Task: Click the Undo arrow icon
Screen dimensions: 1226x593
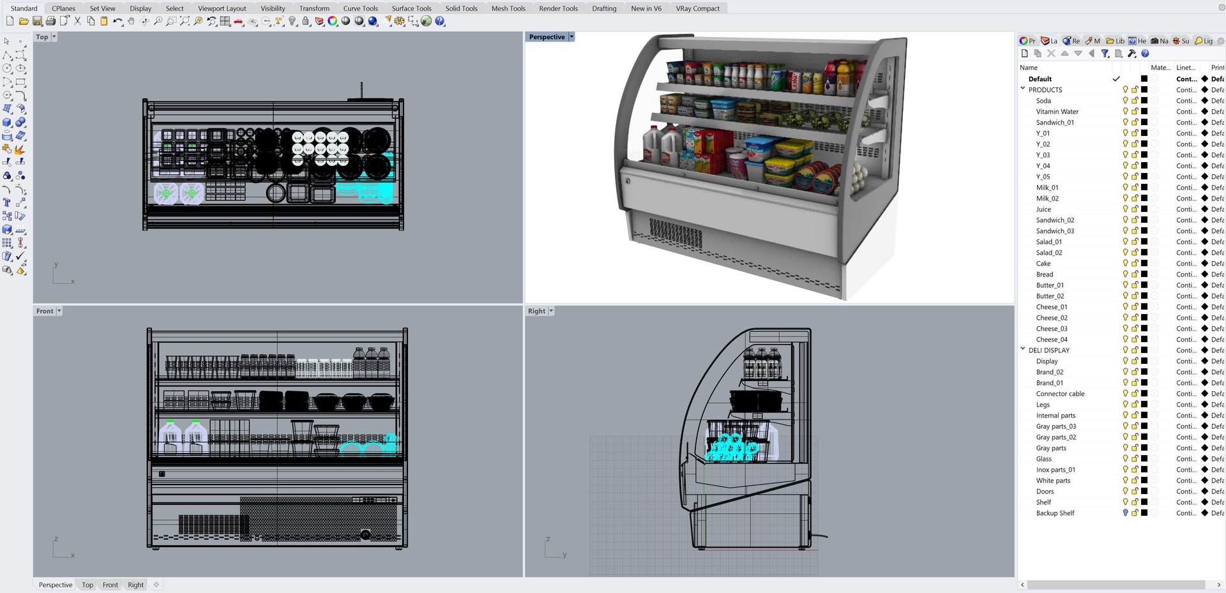Action: [x=117, y=21]
